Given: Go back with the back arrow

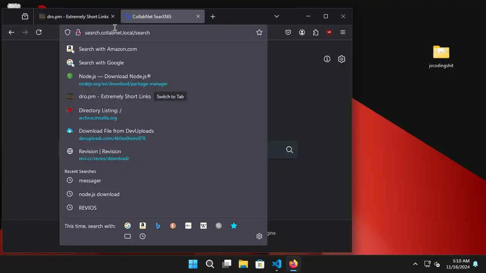Looking at the screenshot, I should pyautogui.click(x=11, y=32).
